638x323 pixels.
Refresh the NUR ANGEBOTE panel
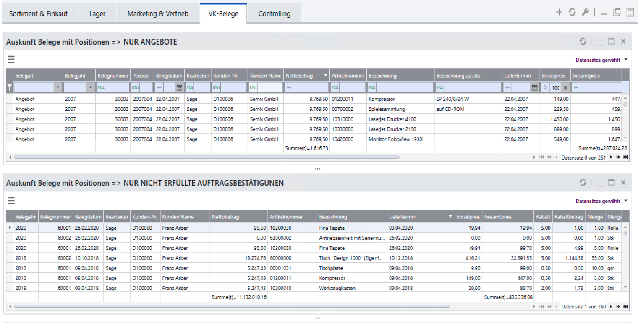click(583, 41)
